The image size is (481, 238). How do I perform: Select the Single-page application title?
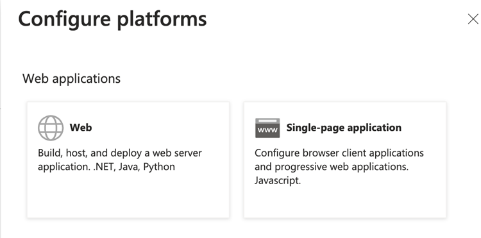click(x=344, y=127)
